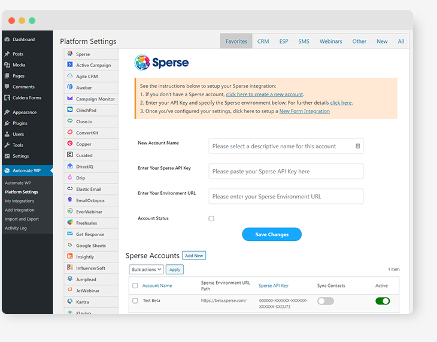Go to the Webinars tab
This screenshot has height=342, width=437.
[331, 41]
